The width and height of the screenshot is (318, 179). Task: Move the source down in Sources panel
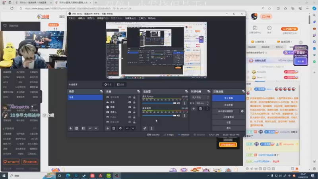133,128
